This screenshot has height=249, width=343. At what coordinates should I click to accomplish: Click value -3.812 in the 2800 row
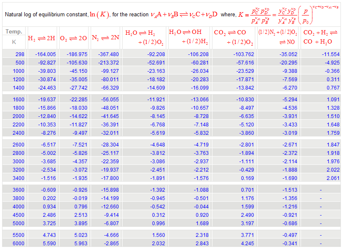tap(157, 153)
